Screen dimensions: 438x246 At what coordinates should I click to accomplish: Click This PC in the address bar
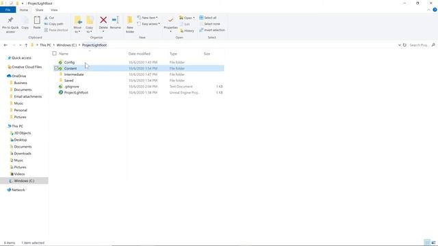45,45
